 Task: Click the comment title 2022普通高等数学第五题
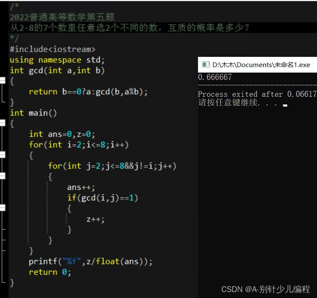point(62,17)
